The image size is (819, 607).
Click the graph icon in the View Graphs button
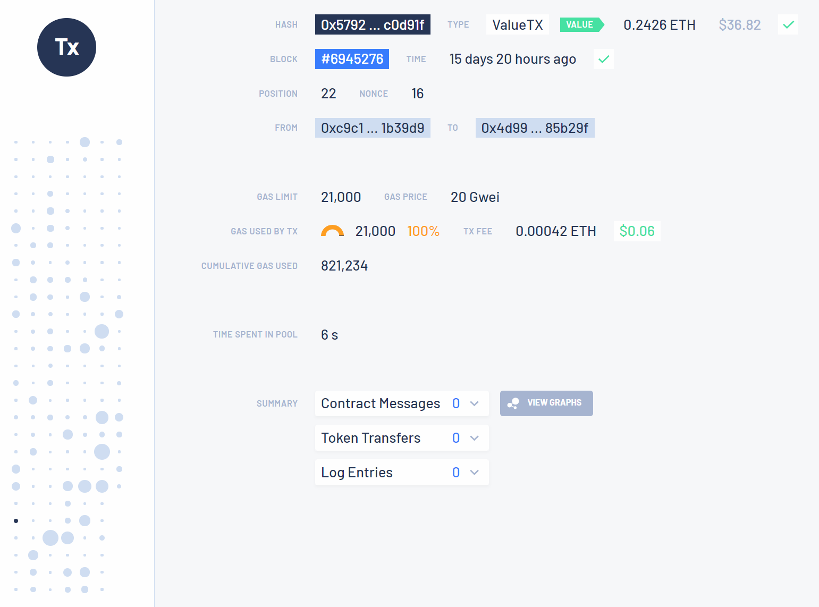coord(513,403)
